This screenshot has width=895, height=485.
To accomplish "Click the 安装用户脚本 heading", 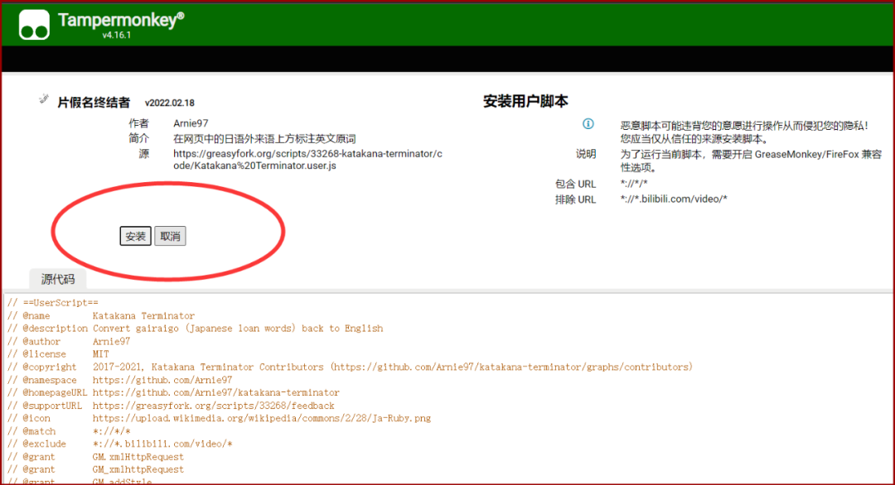I will point(525,102).
